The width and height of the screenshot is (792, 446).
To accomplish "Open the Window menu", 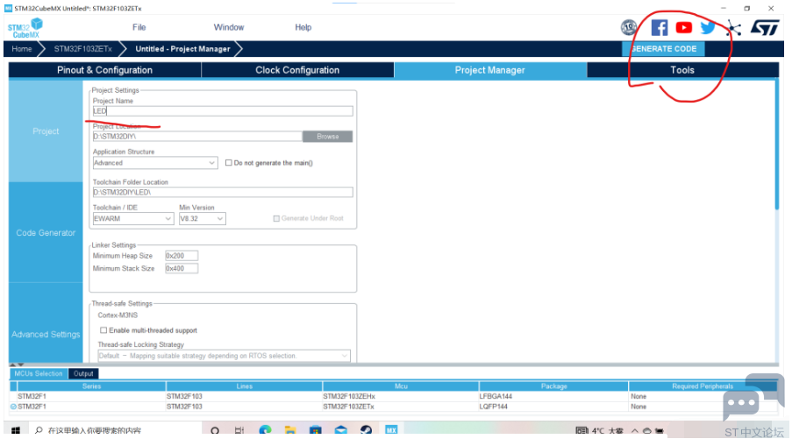I will click(x=229, y=27).
